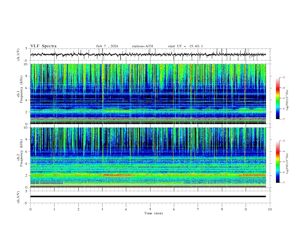The height and width of the screenshot is (235, 304).
Task: Click the "2" kHz tick on ch.2 frequency axis
Action: click(27, 175)
